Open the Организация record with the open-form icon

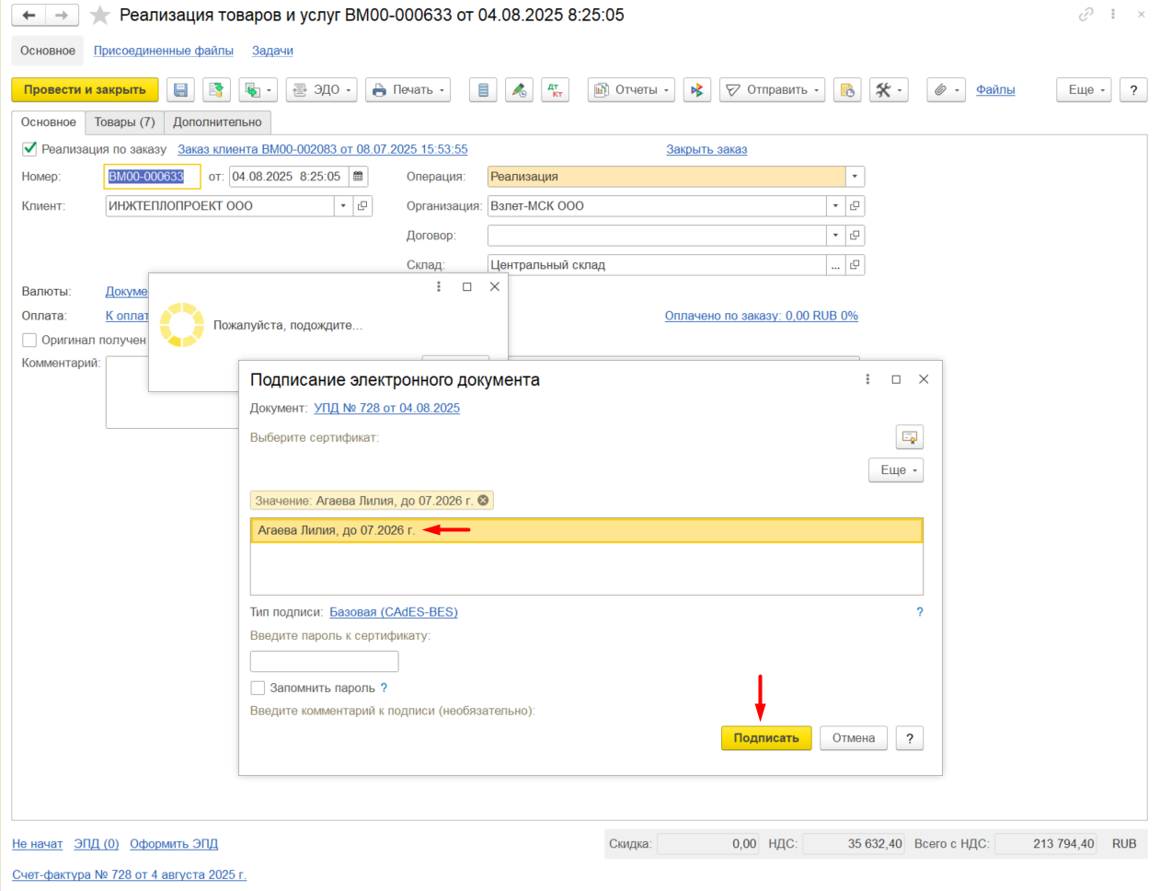click(855, 206)
